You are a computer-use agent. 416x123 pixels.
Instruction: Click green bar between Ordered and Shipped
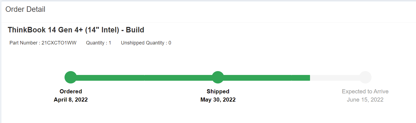coord(144,77)
